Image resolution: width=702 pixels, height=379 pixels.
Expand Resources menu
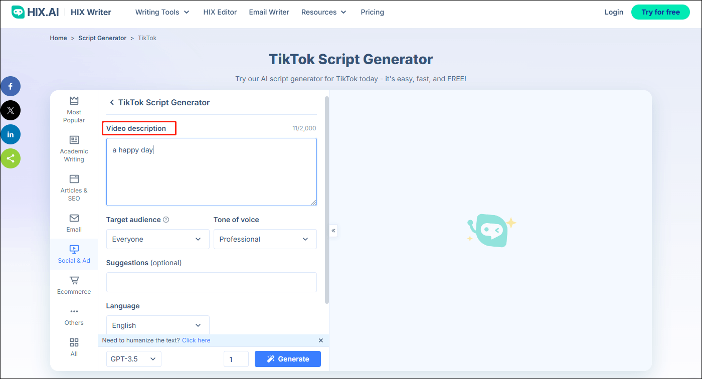click(324, 12)
